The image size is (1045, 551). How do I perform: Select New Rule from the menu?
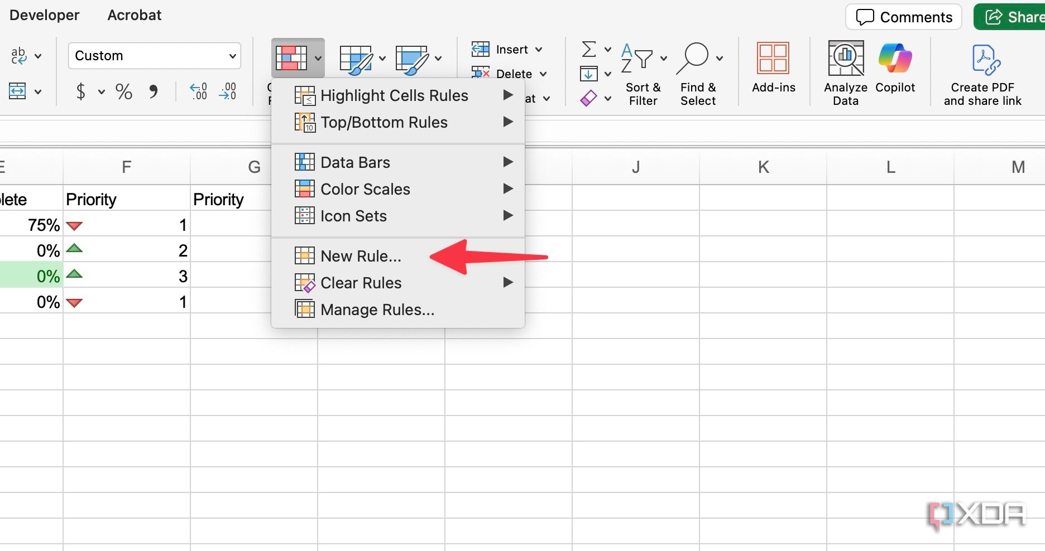361,256
